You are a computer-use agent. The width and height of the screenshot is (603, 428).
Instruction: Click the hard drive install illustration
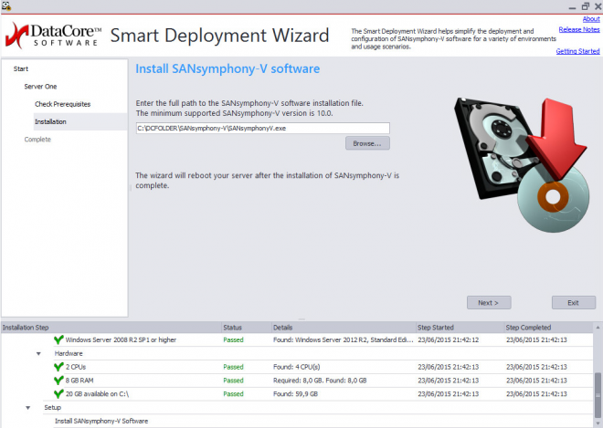(x=522, y=164)
